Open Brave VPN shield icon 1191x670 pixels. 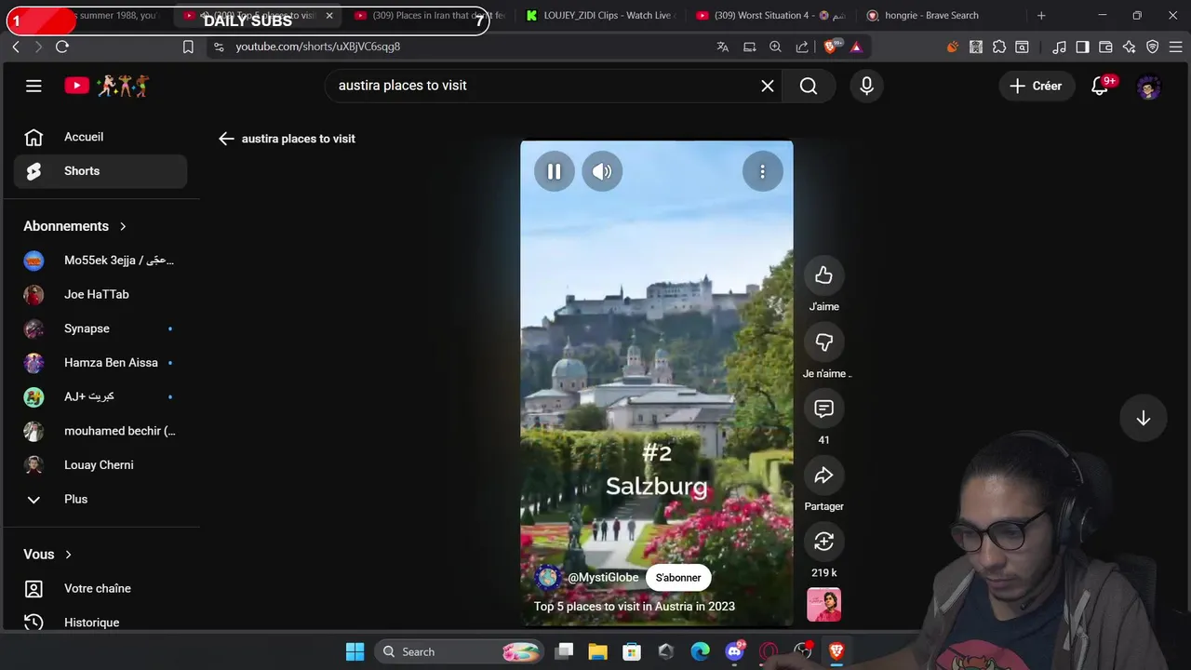[x=1153, y=47]
